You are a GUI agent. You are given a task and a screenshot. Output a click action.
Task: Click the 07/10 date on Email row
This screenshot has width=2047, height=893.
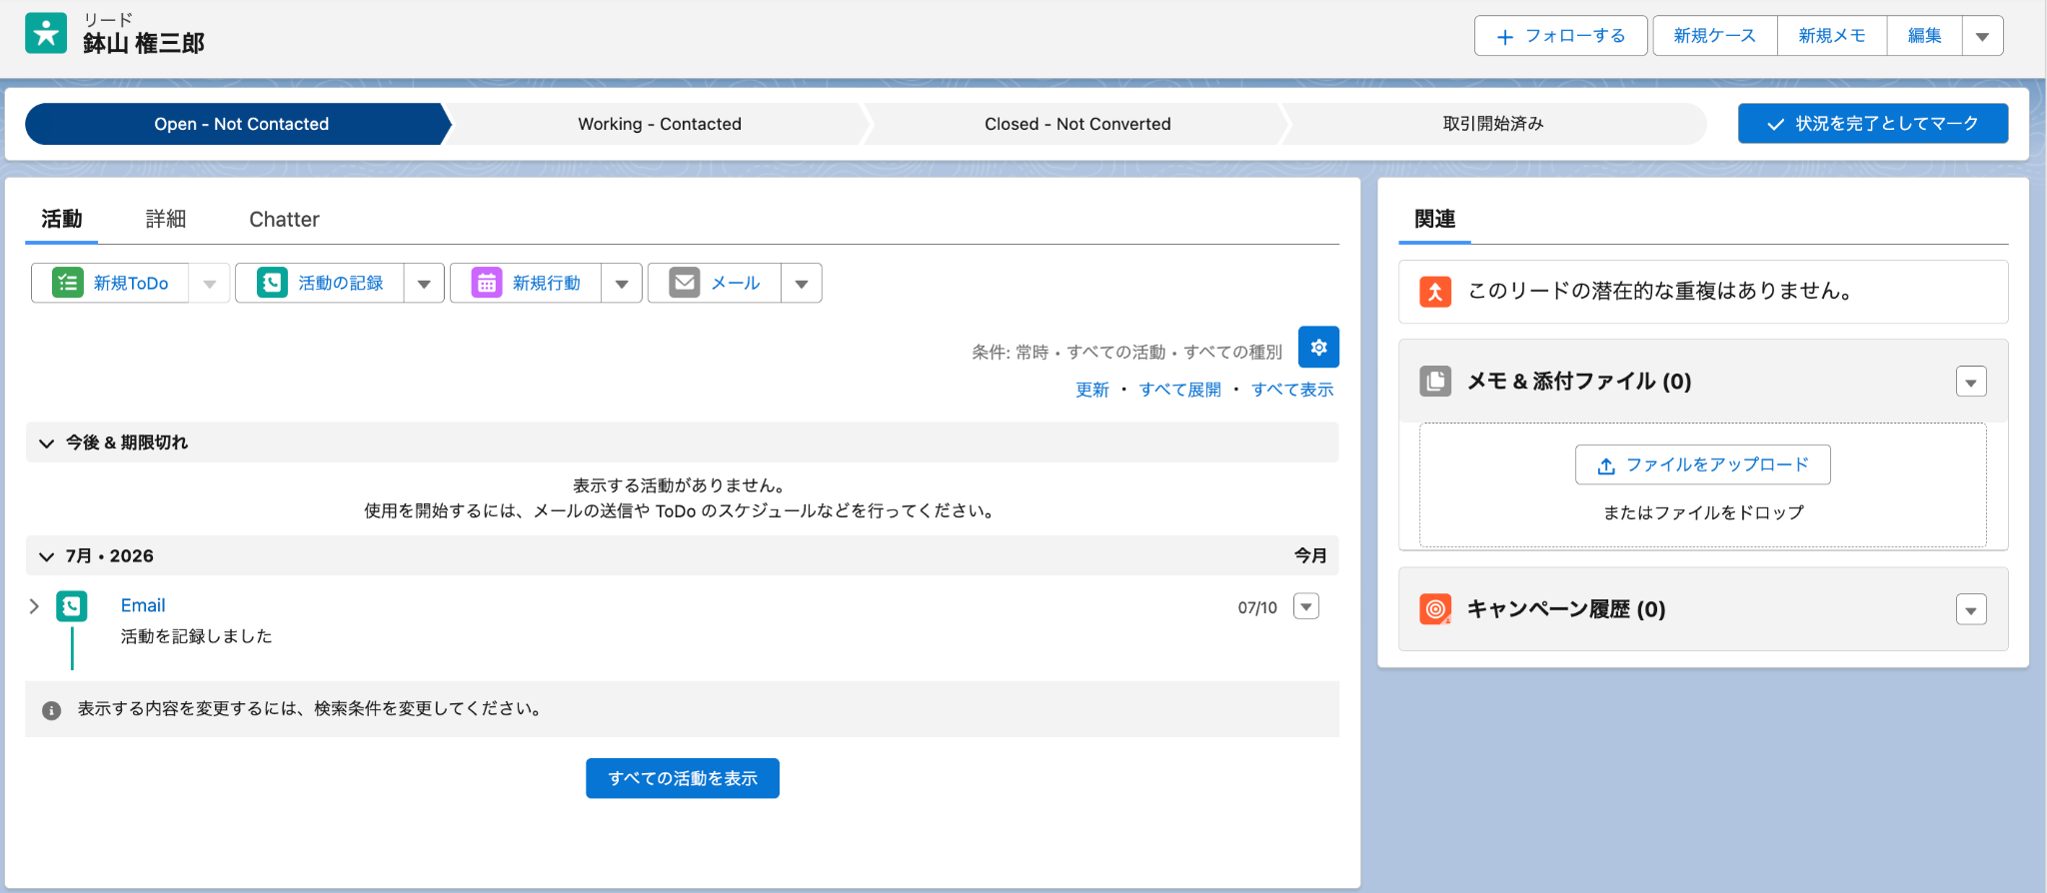click(1257, 607)
